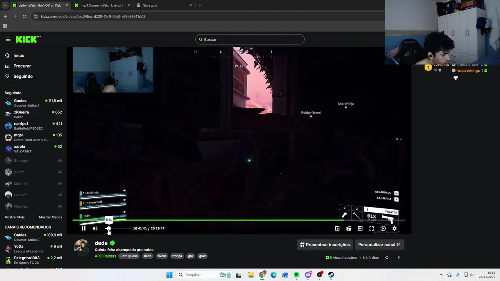The height and width of the screenshot is (281, 500).
Task: Open xarola VALORANT channel
Action: [x=33, y=149]
